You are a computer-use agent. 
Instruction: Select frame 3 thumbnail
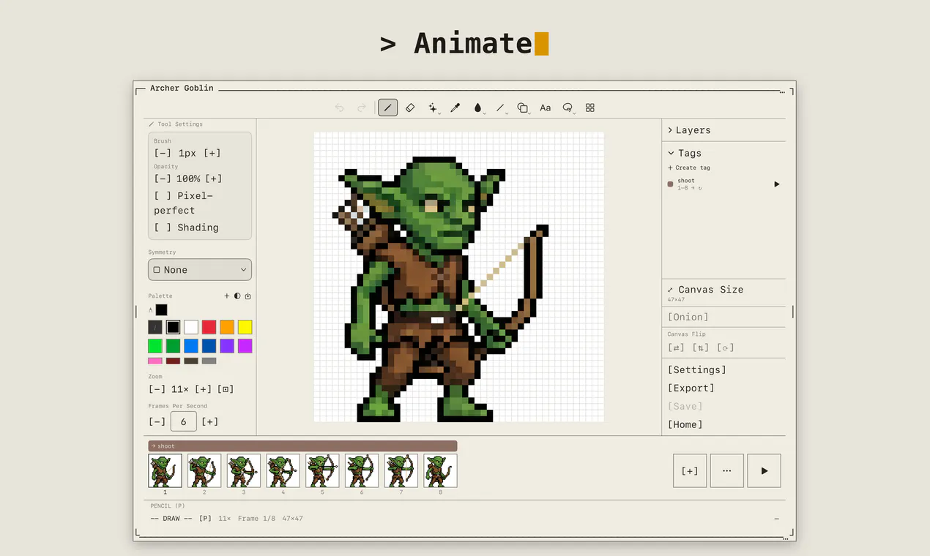point(244,470)
